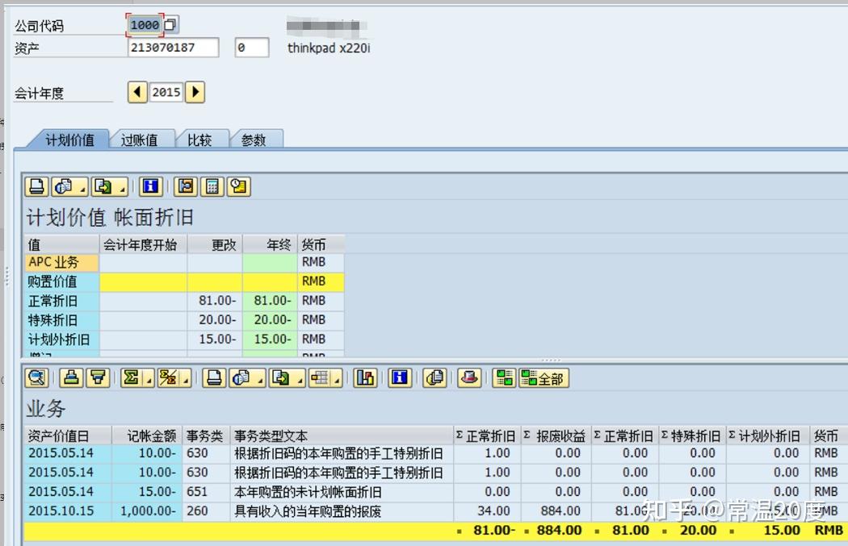Click the posted amount 1,000.00-
Screen dimensions: 848x546
pyautogui.click(x=147, y=511)
